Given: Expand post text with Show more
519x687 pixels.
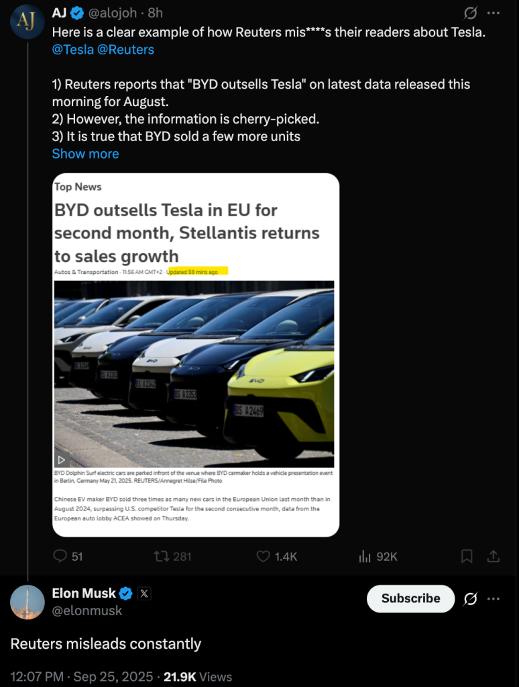Looking at the screenshot, I should (85, 154).
